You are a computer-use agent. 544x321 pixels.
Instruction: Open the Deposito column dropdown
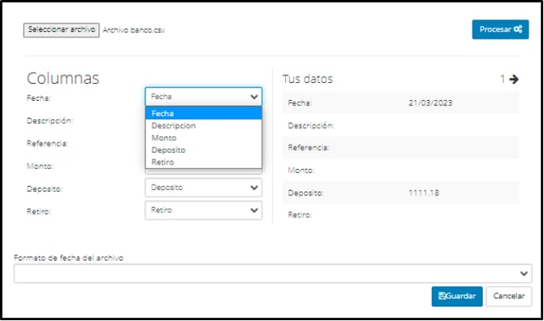tap(204, 188)
